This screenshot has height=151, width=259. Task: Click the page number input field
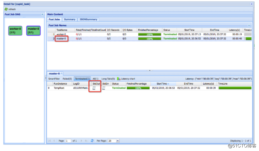click(x=68, y=141)
